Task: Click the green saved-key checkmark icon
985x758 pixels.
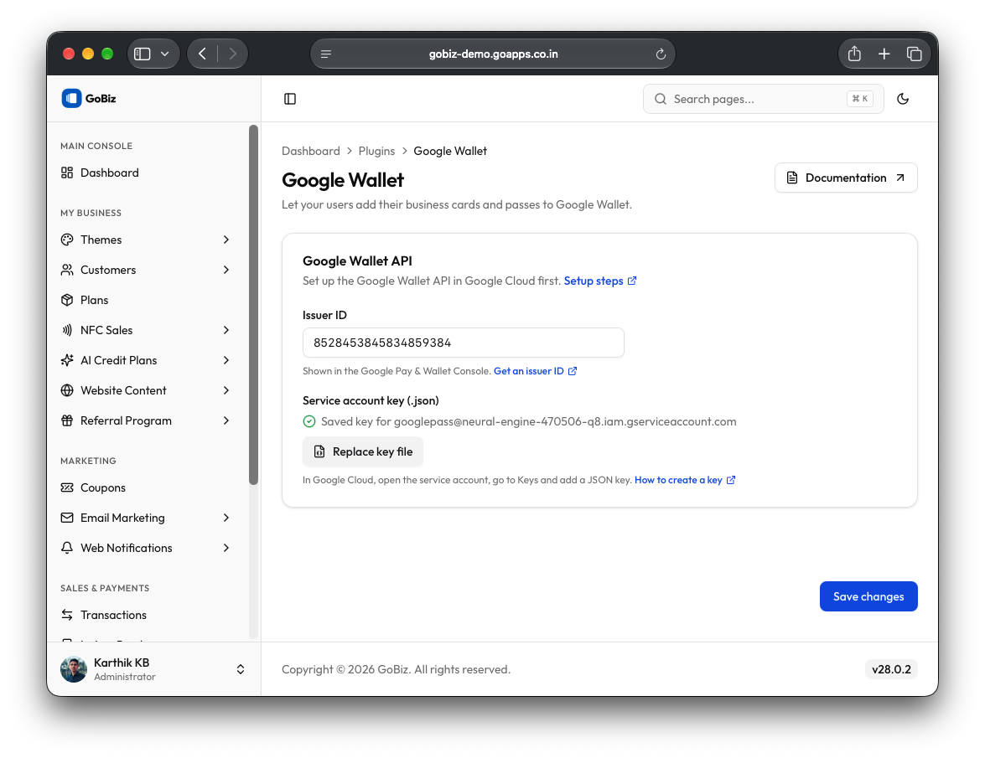Action: click(309, 421)
